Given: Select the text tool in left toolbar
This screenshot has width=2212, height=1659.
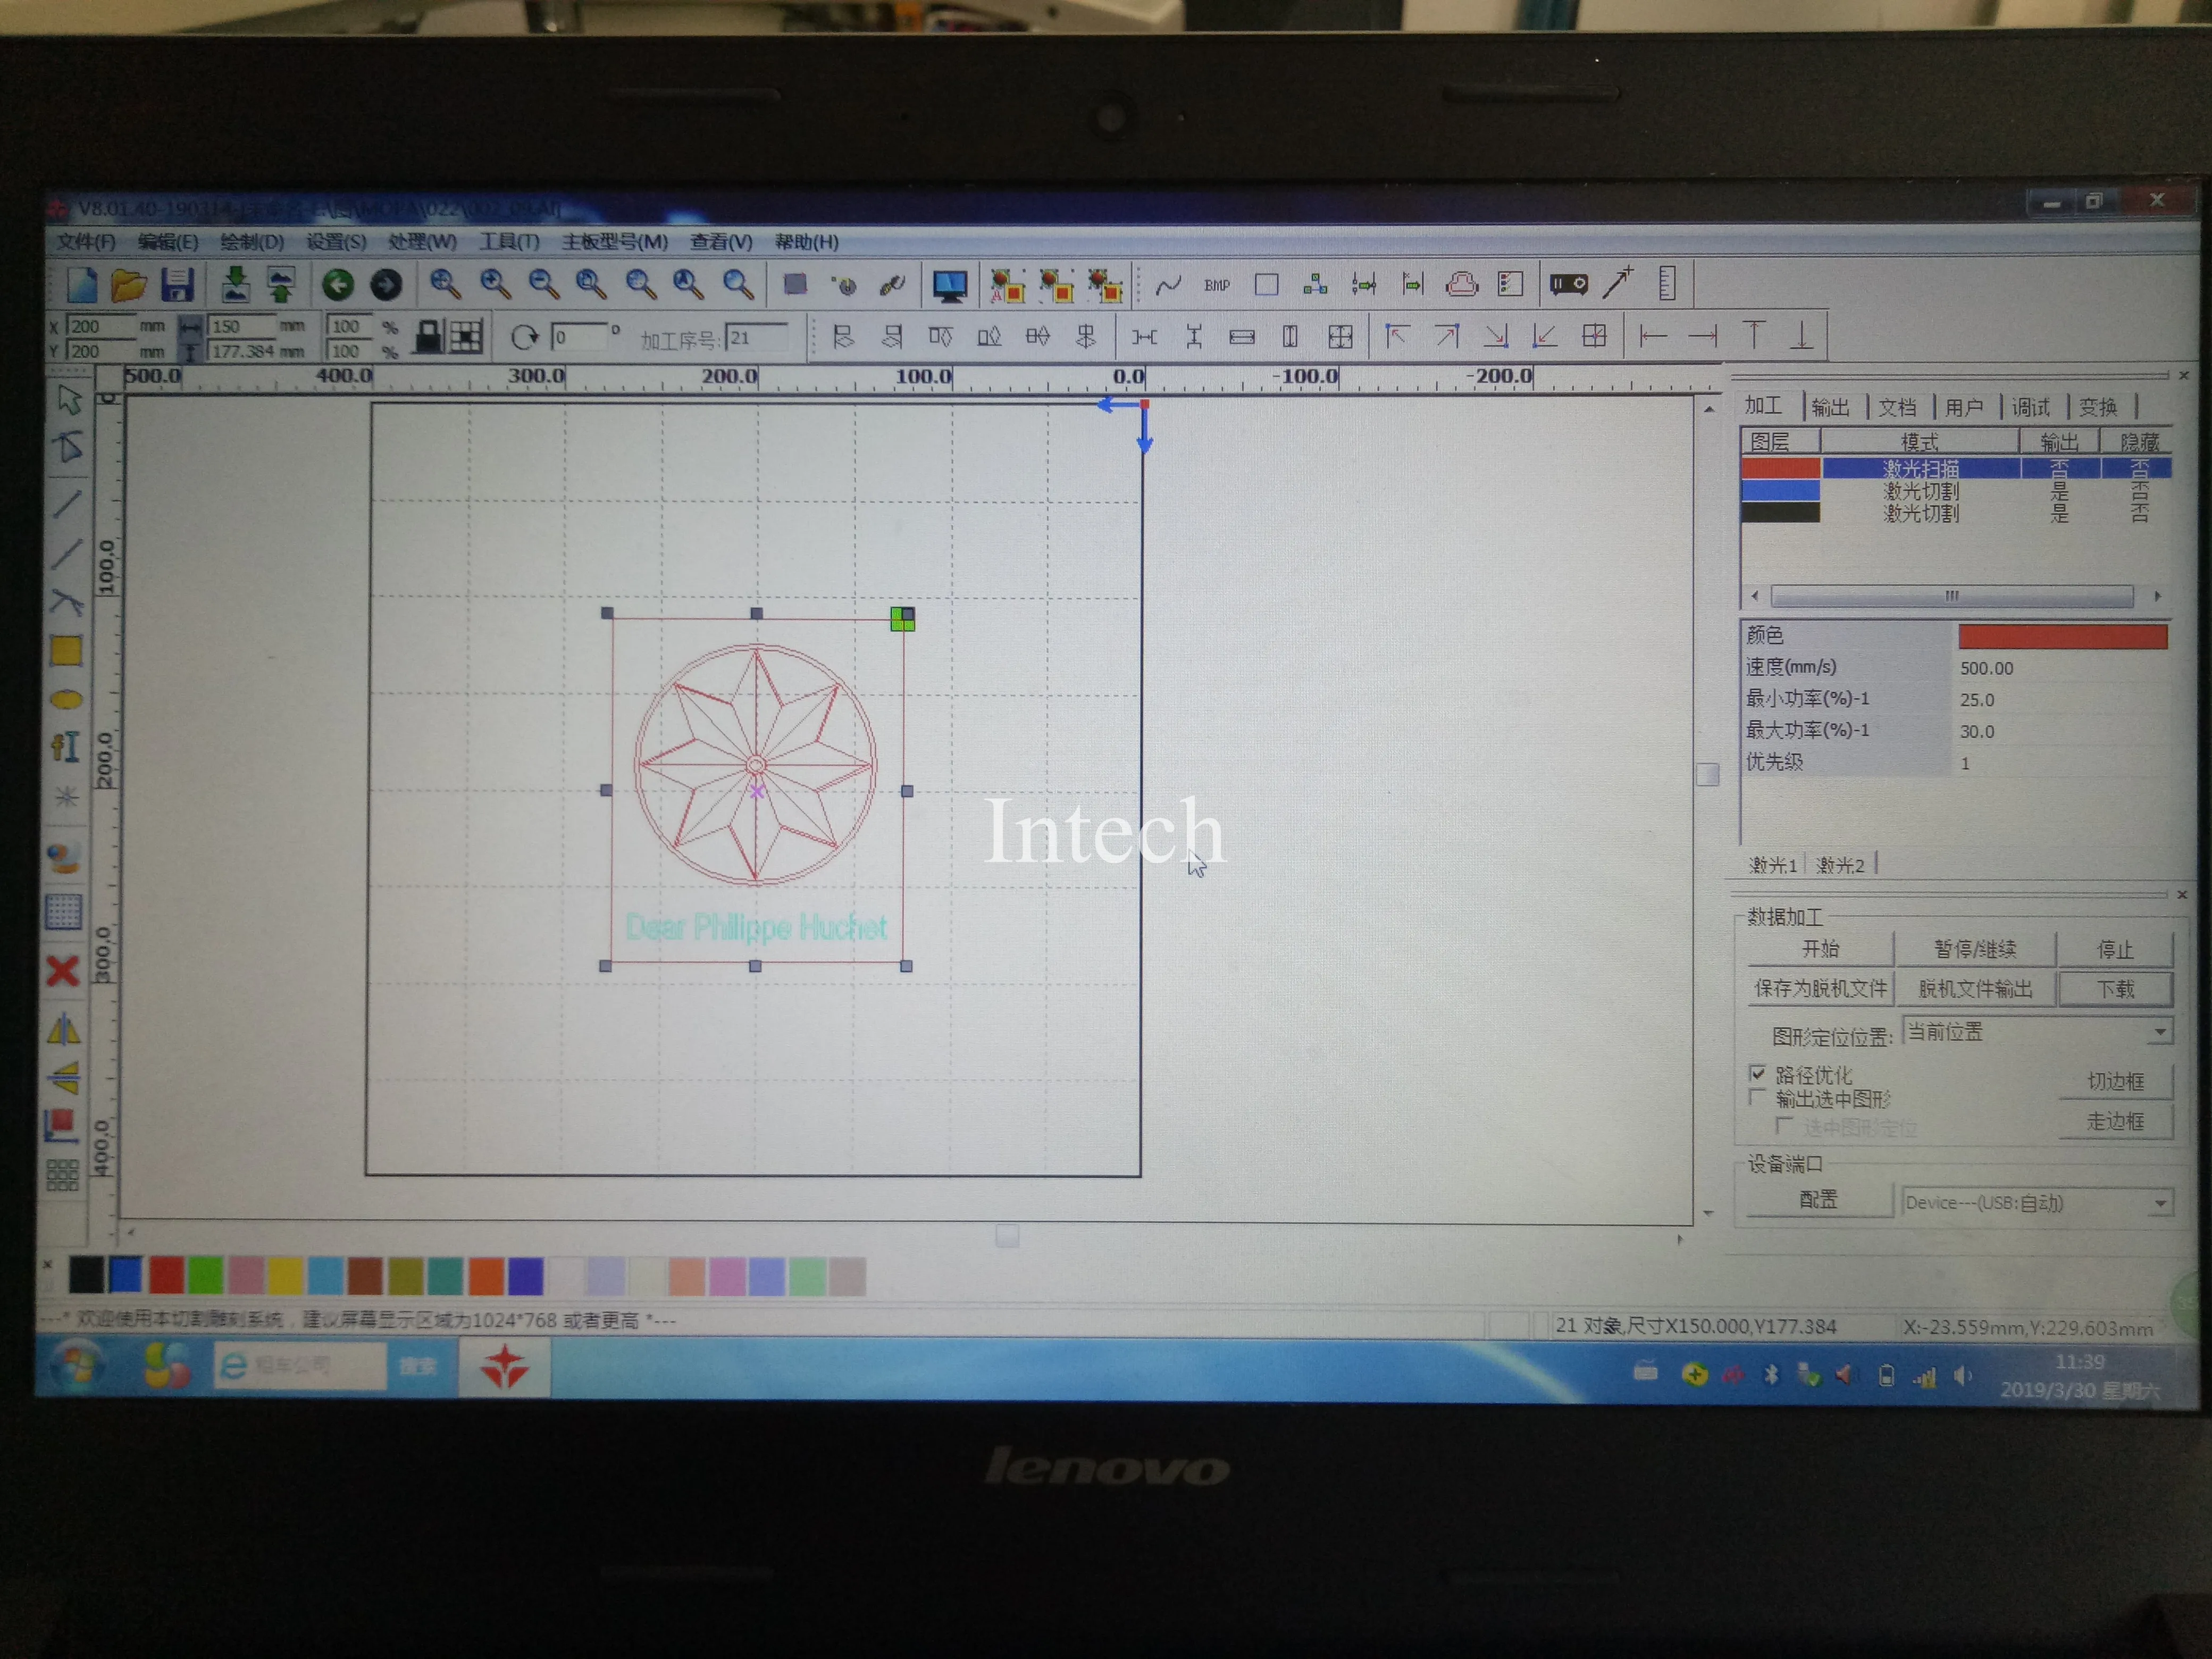Looking at the screenshot, I should [65, 747].
